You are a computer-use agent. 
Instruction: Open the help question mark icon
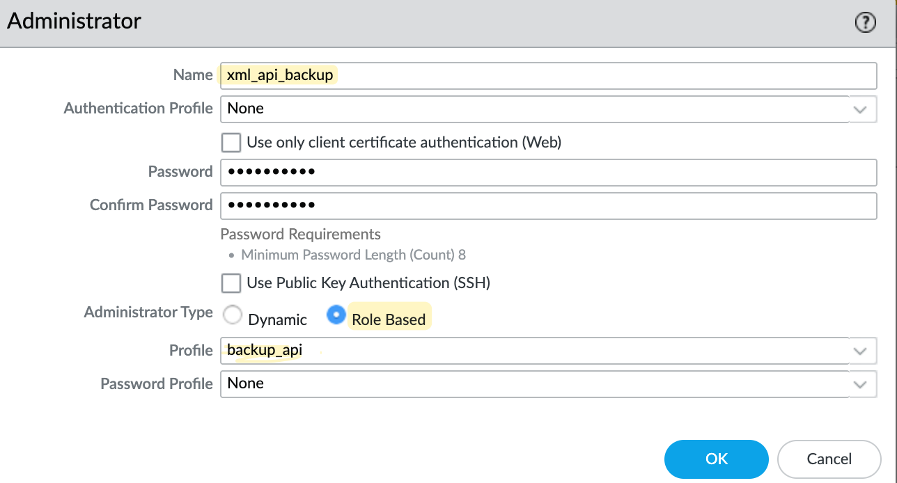click(864, 23)
